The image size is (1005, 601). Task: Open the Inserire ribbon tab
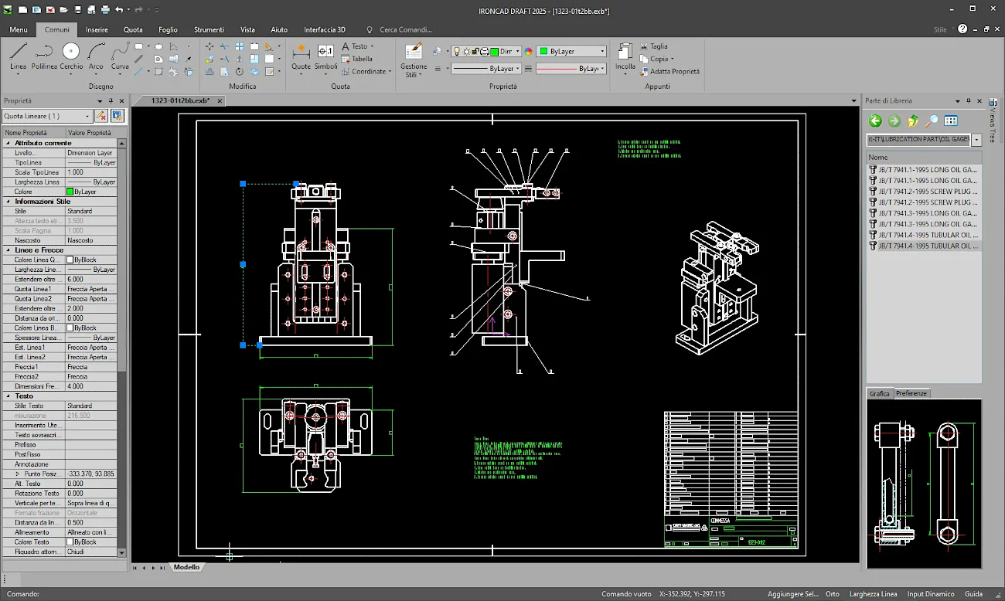pyautogui.click(x=97, y=29)
